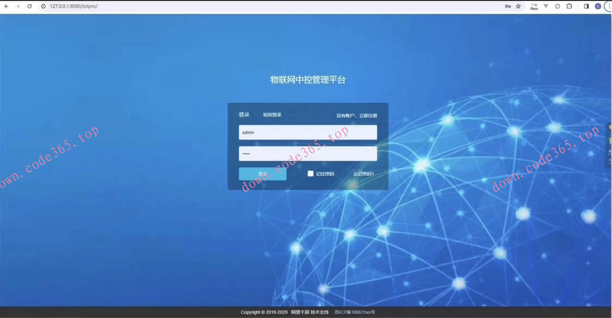The height and width of the screenshot is (318, 612).
Task: Open the browser extensions puzzle icon
Action: click(569, 6)
